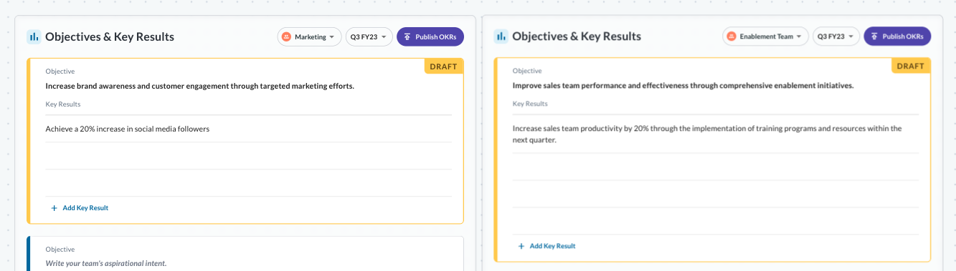The width and height of the screenshot is (956, 271).
Task: Click the upload icon in Enablement Publish OKRs
Action: coord(874,36)
